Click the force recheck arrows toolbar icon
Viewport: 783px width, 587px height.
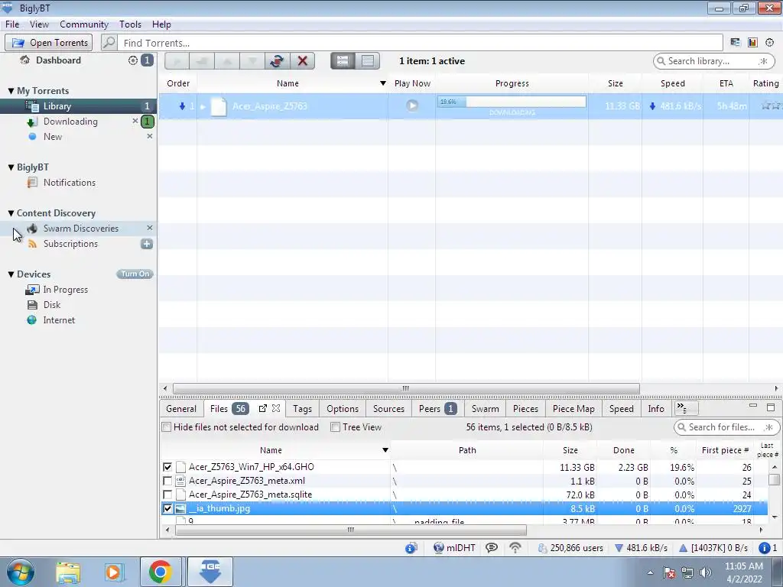pos(277,61)
